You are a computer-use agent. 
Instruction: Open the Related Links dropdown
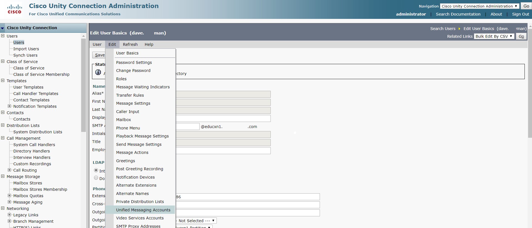(x=494, y=36)
